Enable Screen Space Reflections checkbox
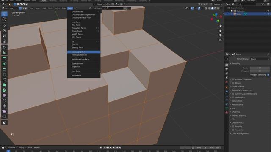This screenshot has width=271, height=152. point(233,94)
